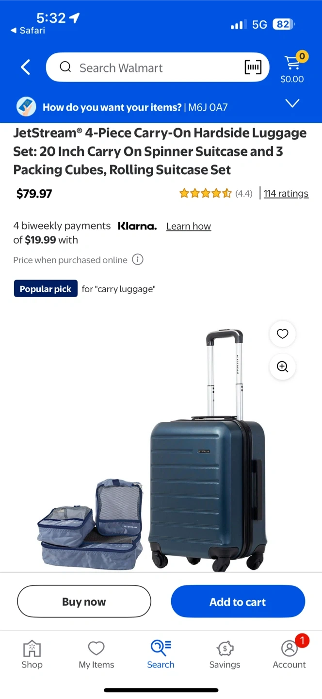Tap the price info circle icon
This screenshot has width=322, height=699.
point(138,260)
